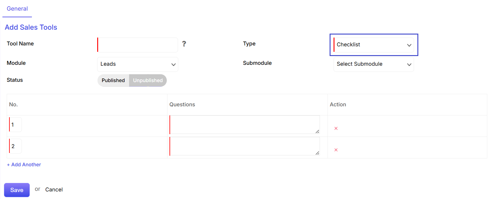This screenshot has width=490, height=199.
Task: Set status to Published
Action: [x=113, y=80]
